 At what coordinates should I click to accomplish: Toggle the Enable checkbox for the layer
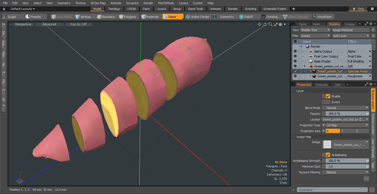click(328, 96)
